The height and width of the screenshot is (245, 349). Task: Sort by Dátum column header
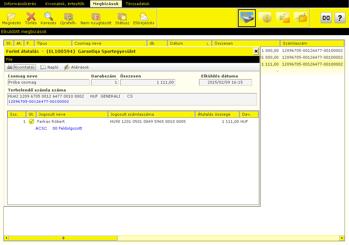190,43
